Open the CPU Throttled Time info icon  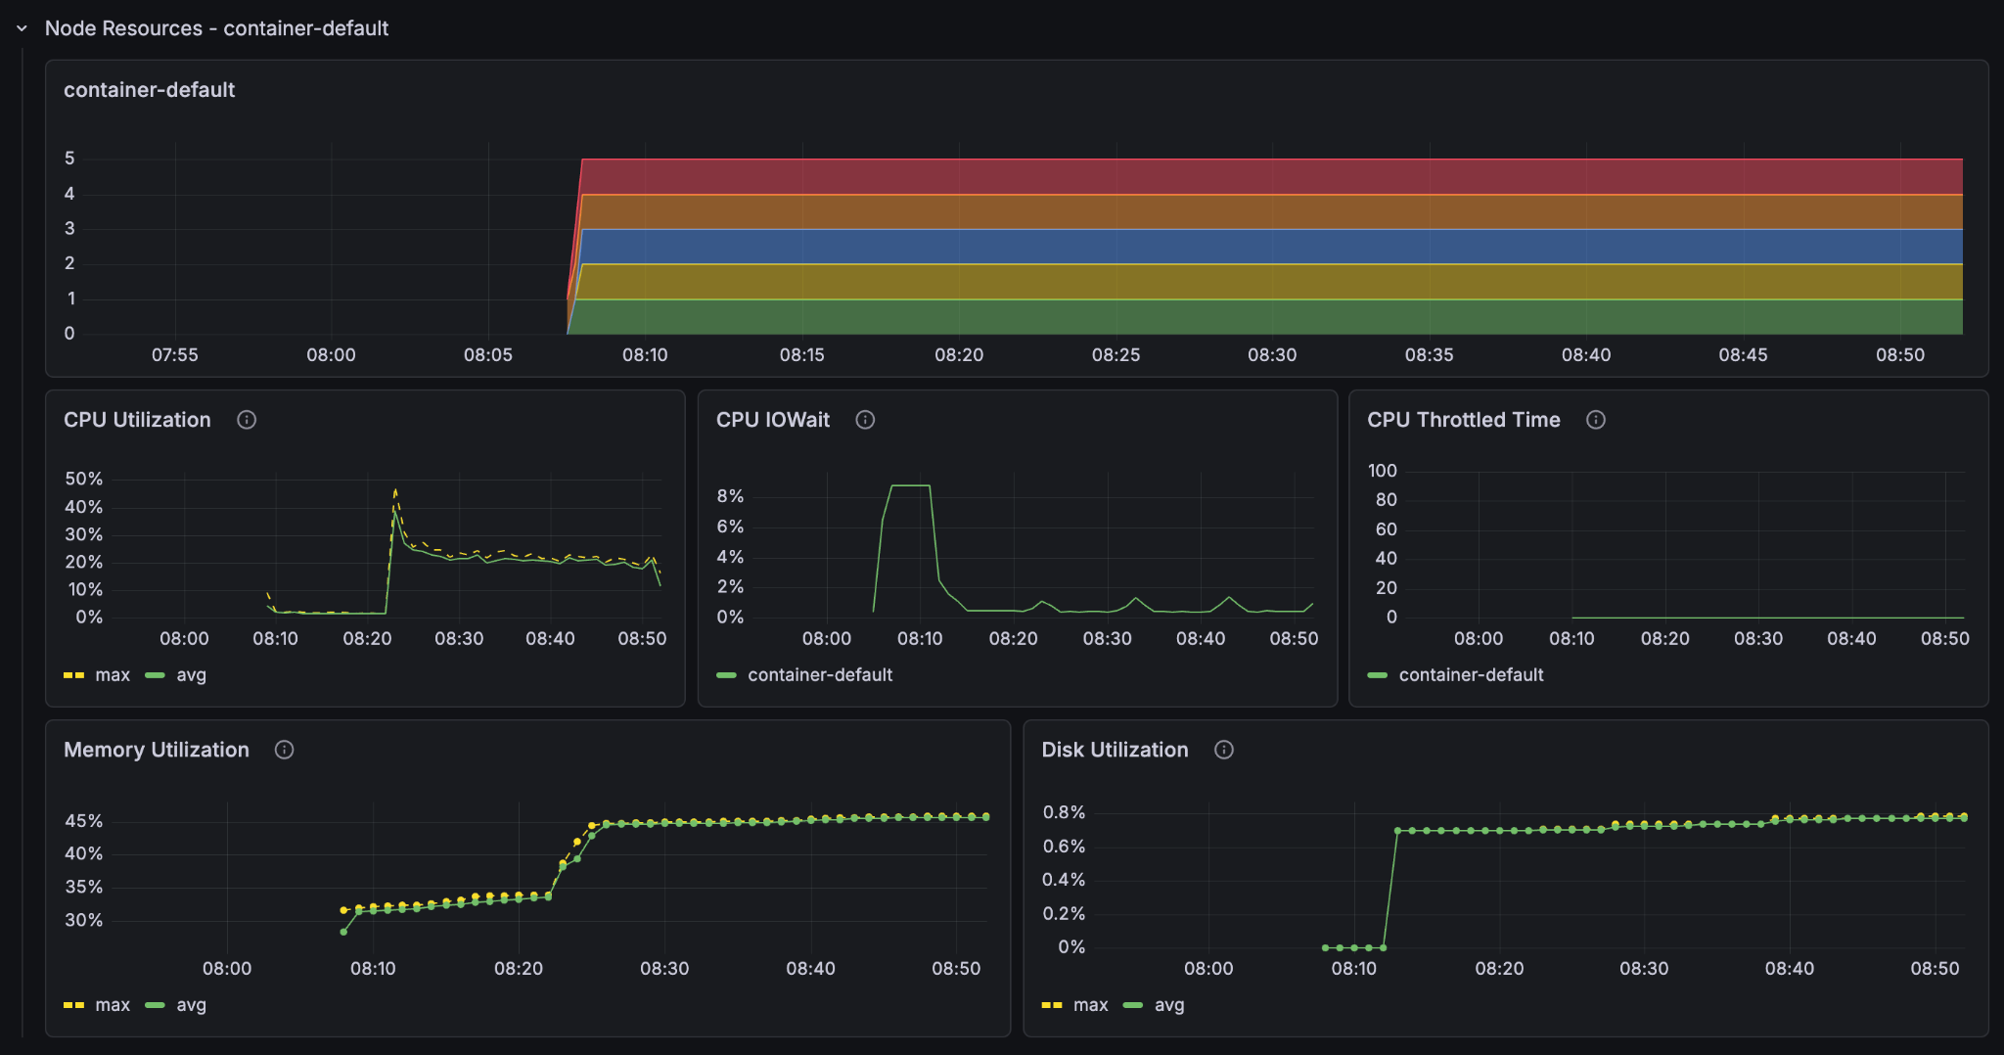(1596, 420)
